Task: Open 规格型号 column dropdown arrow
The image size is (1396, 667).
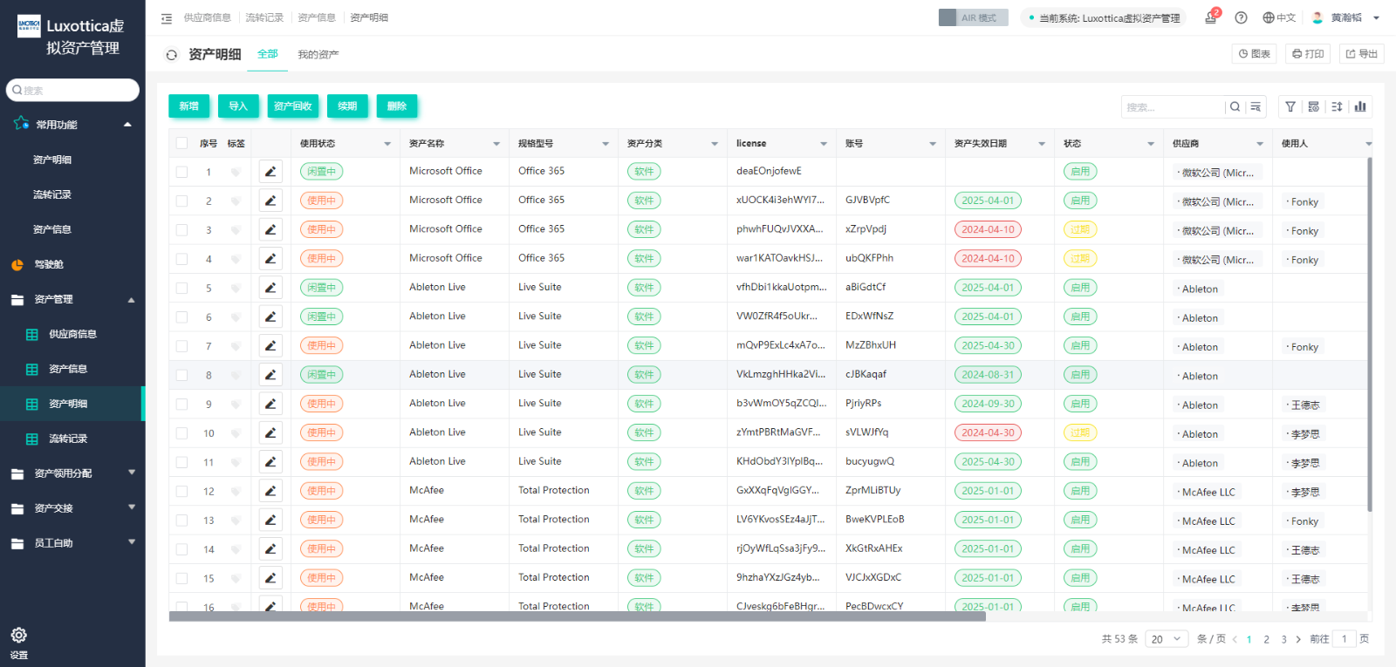Action: tap(606, 144)
